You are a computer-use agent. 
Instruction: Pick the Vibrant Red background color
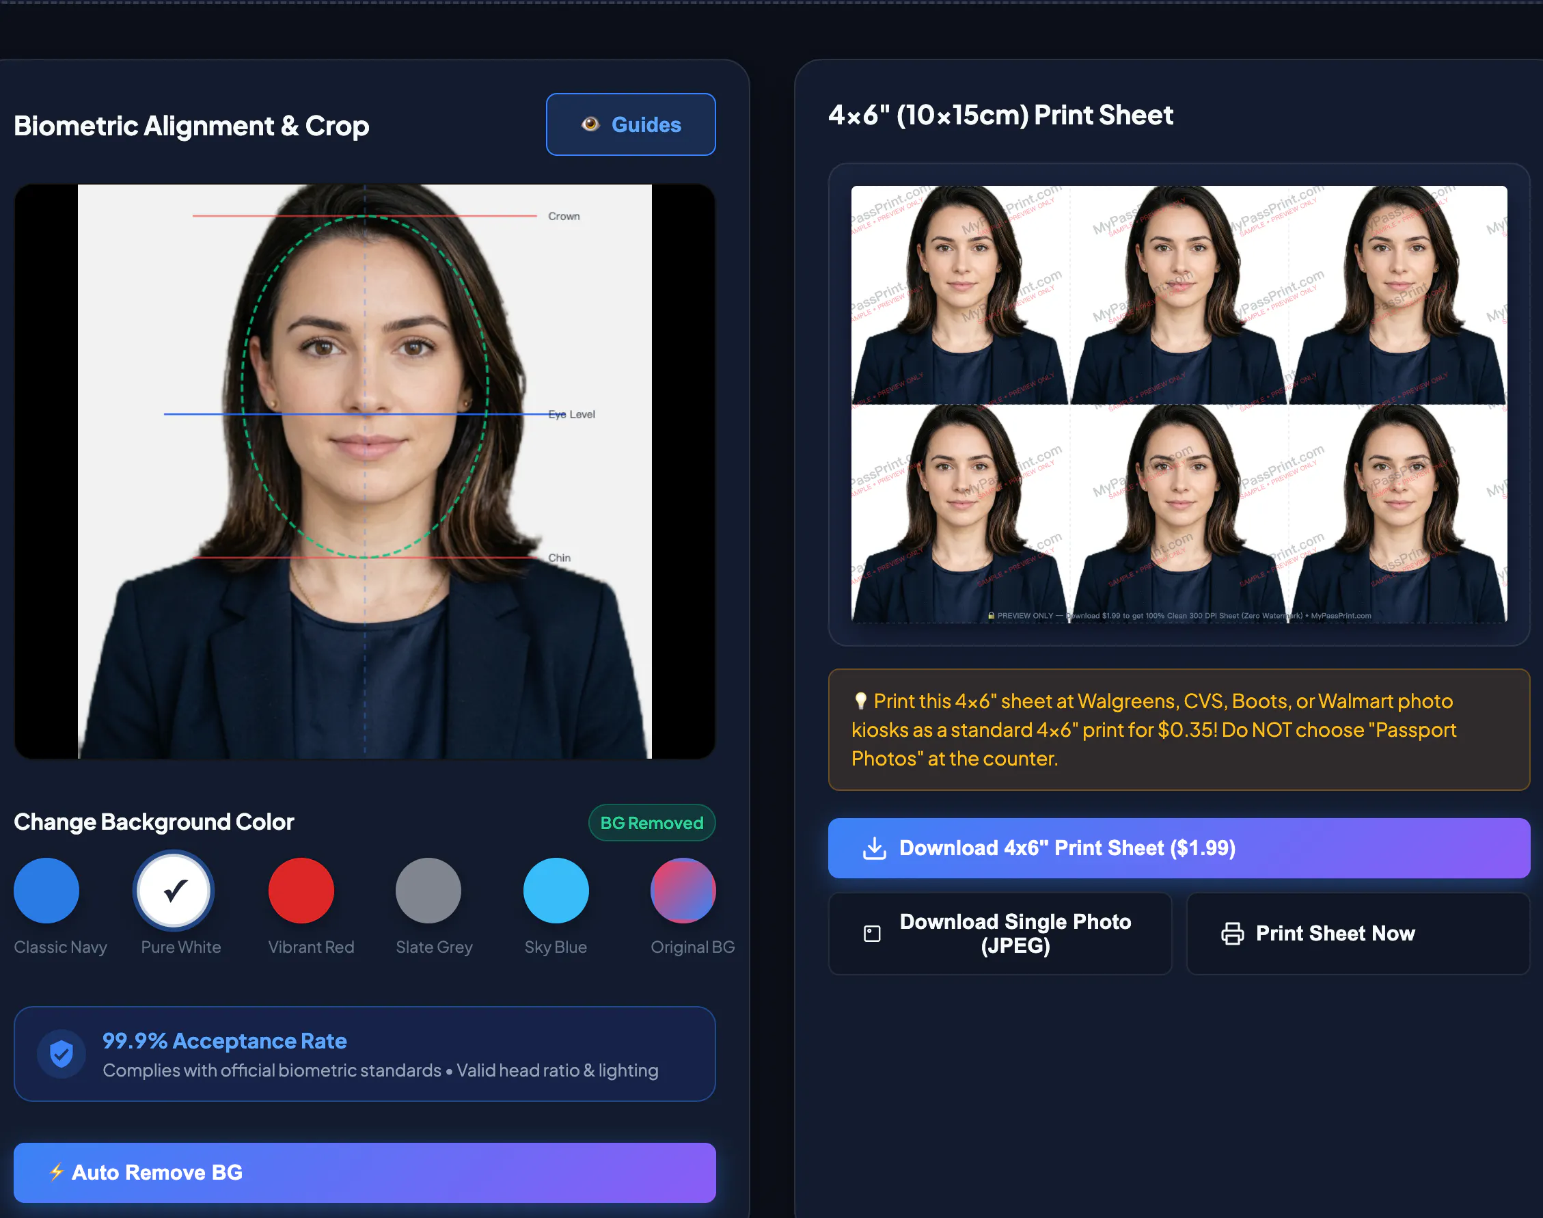coord(301,890)
